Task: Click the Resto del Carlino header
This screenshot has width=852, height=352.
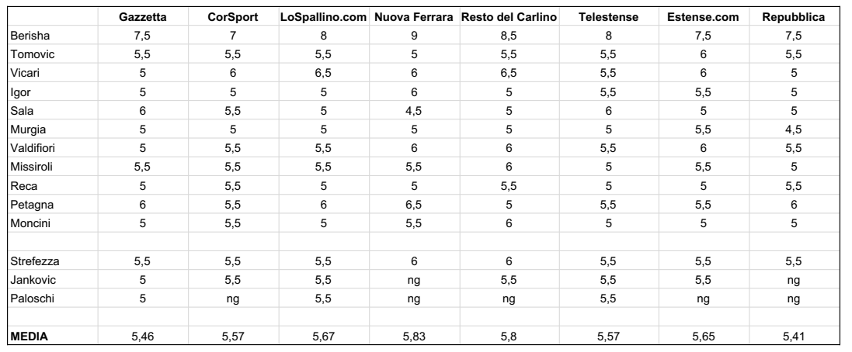Action: 509,17
